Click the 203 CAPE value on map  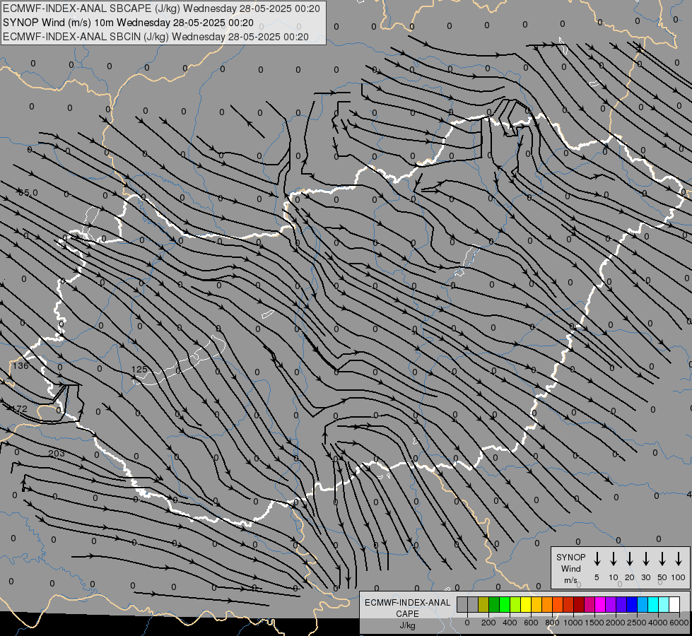point(57,453)
